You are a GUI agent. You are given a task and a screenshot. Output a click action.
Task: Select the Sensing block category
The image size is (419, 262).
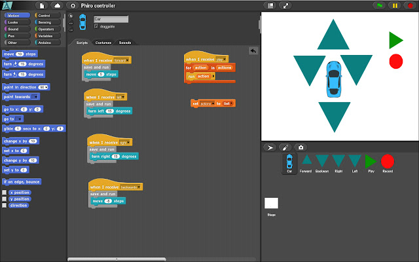point(48,22)
